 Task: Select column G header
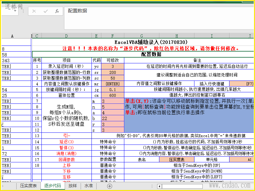click(x=142, y=36)
